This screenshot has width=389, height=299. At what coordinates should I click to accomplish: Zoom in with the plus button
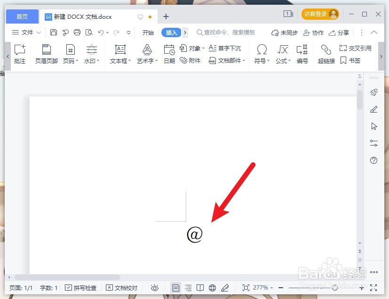[x=362, y=288]
